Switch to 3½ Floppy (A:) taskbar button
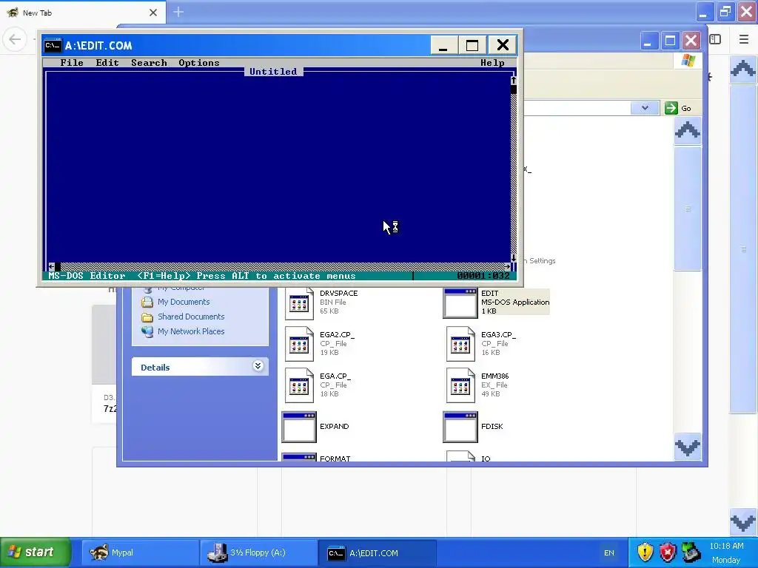 coord(258,552)
